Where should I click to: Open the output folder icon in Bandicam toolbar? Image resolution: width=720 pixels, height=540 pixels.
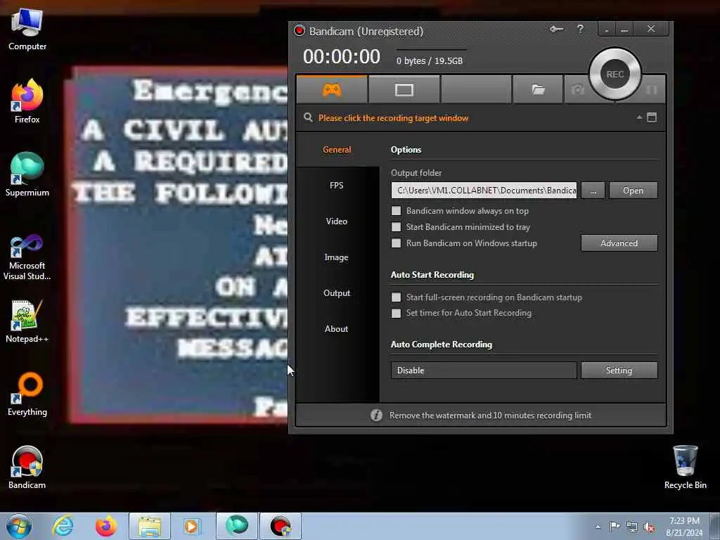point(538,89)
